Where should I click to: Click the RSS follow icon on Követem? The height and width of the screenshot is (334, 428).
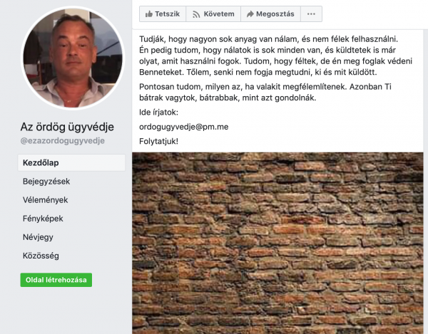coord(196,14)
